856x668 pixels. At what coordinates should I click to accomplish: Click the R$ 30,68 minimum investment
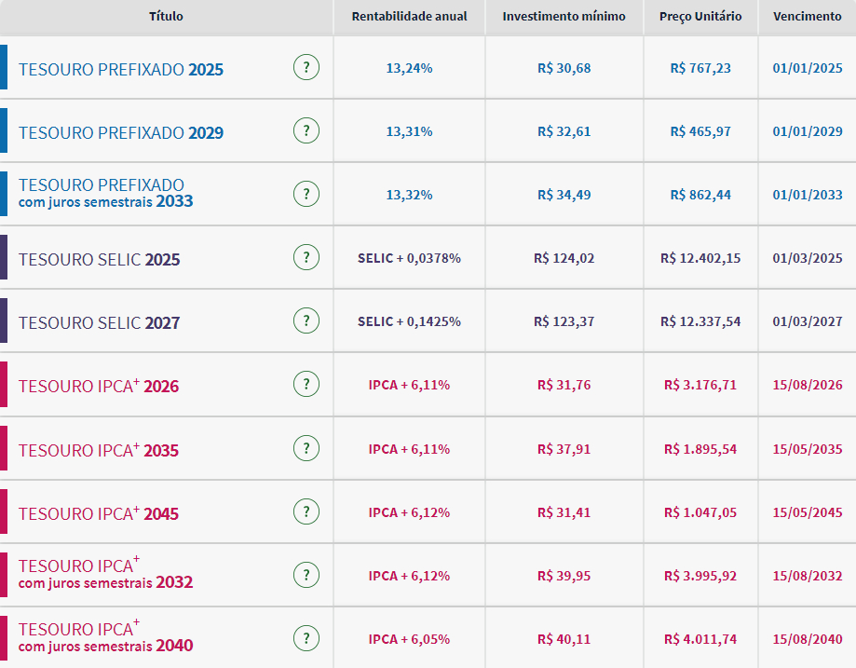[564, 68]
